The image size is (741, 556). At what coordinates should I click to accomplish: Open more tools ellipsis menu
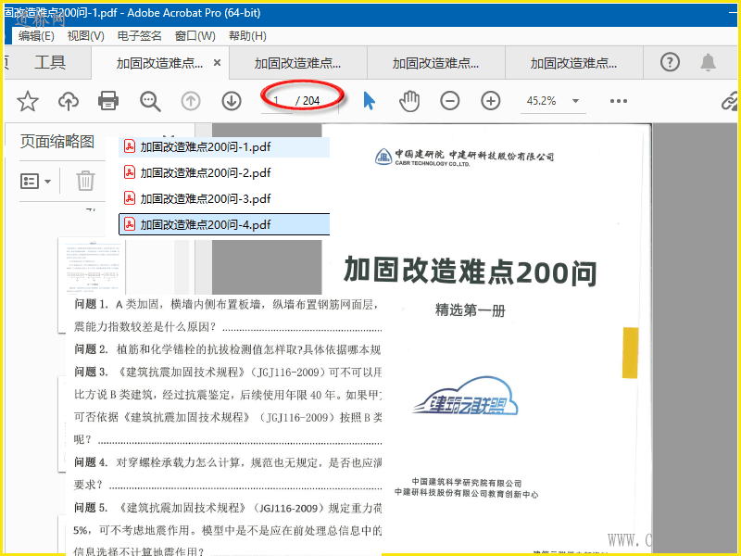619,101
